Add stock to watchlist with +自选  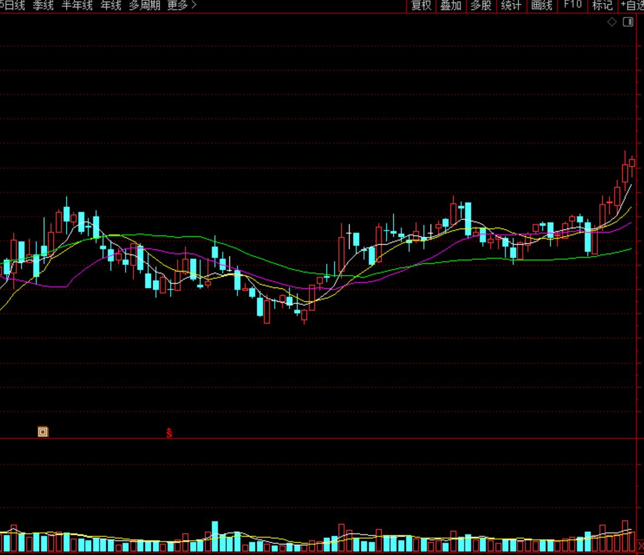click(x=632, y=6)
